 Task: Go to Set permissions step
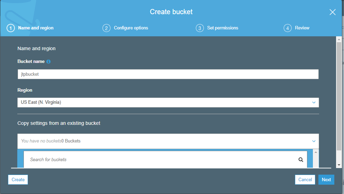[222, 28]
